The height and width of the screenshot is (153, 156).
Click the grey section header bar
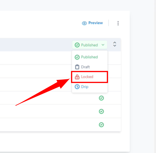pos(60,45)
